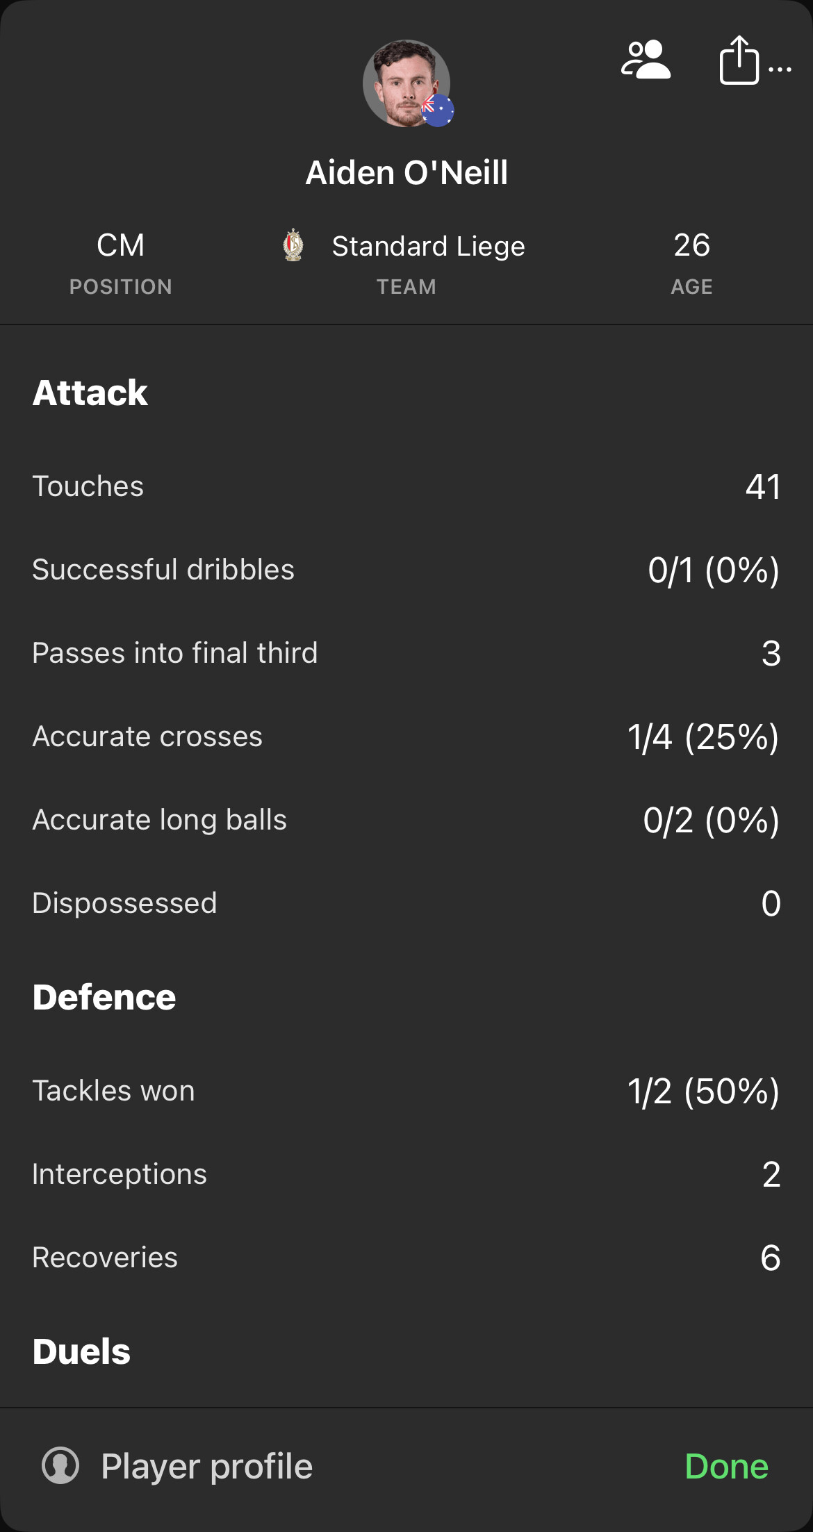Viewport: 813px width, 1532px height.
Task: Tap the three-dot more options icon
Action: tap(780, 69)
